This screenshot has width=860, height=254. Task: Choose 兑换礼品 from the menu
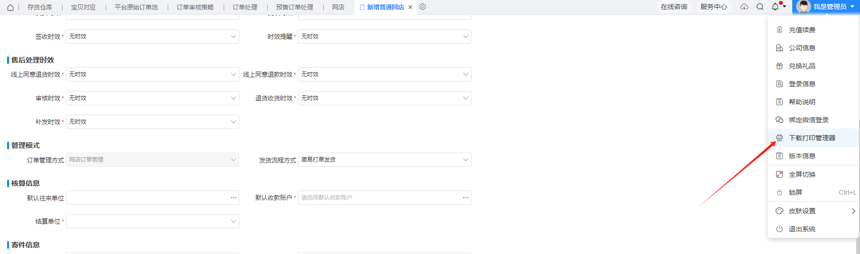[813, 66]
